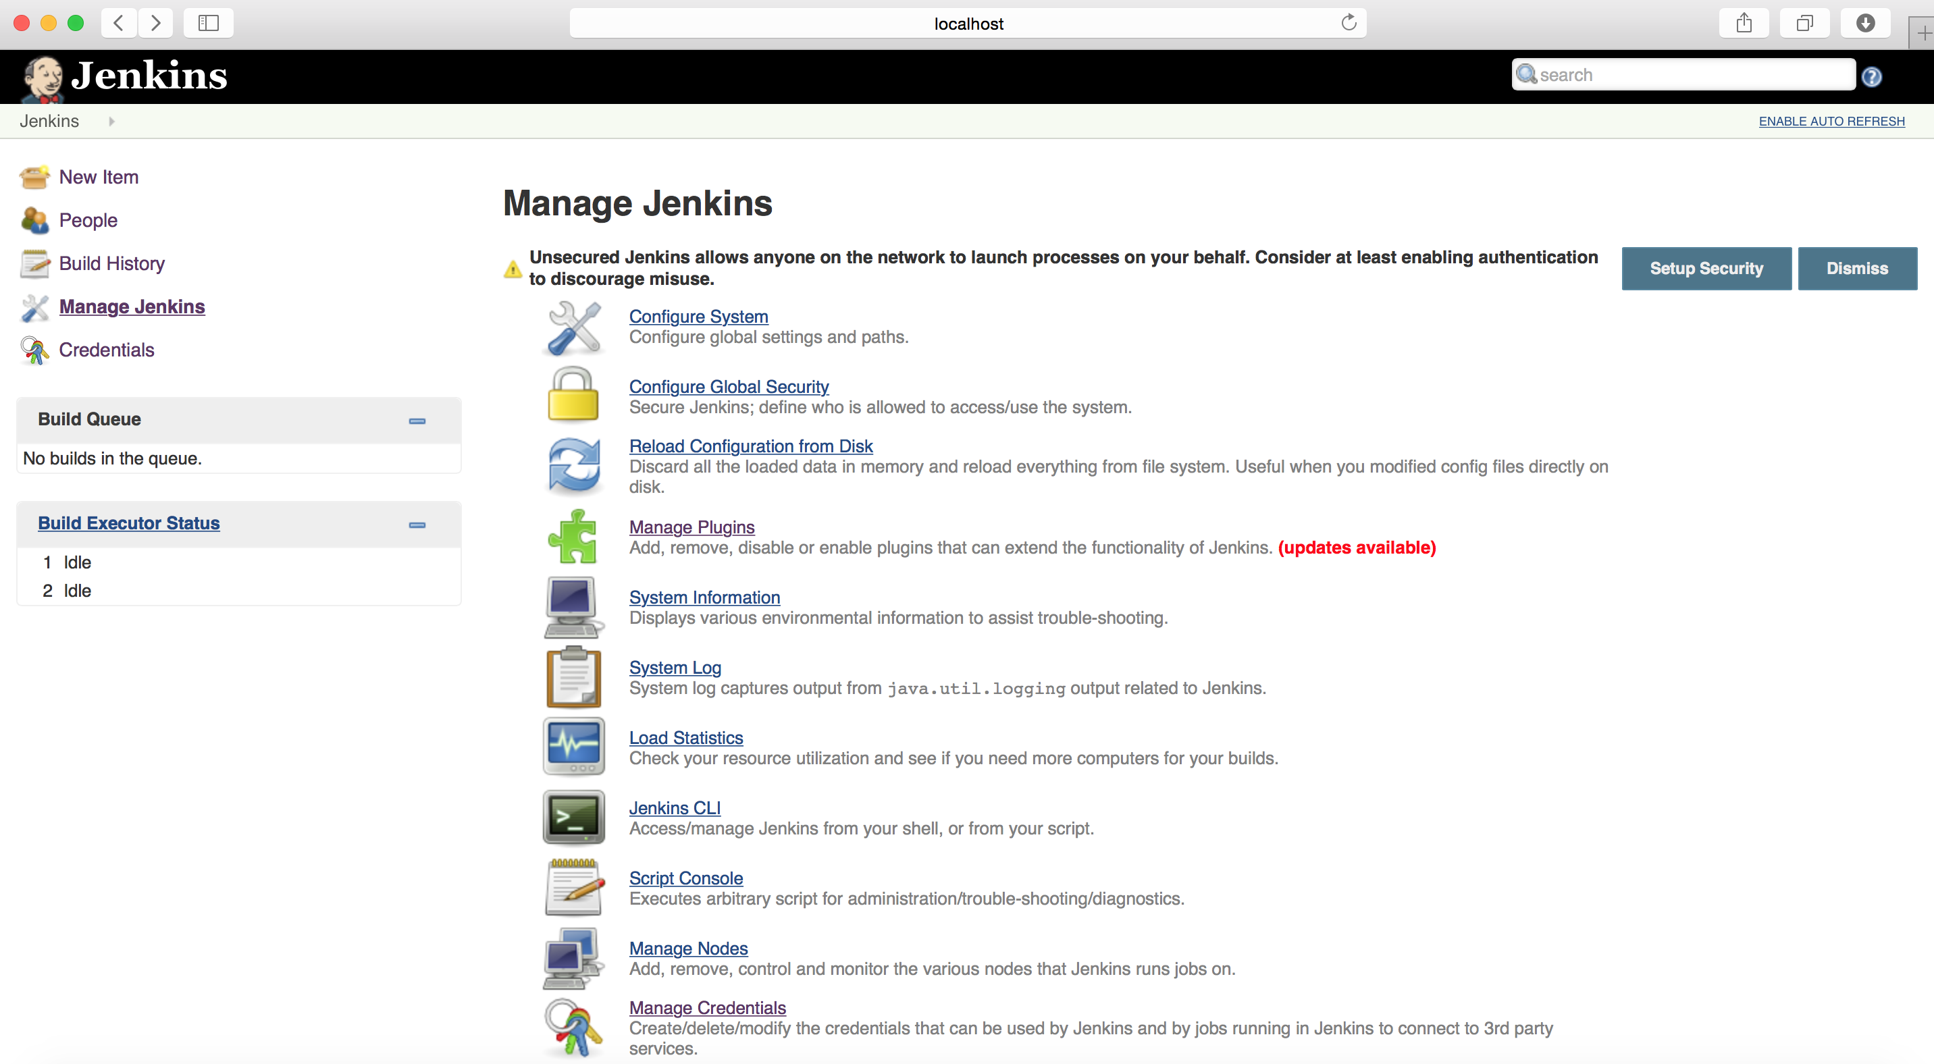Click the System Information computer icon
This screenshot has width=1934, height=1064.
(573, 607)
